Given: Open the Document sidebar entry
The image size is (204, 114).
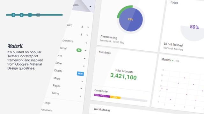Looking at the screenshot, I should (x=47, y=110).
